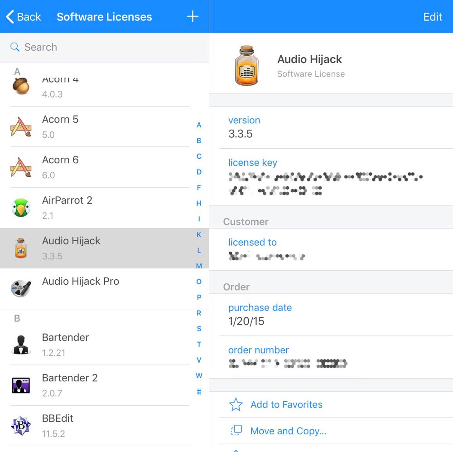The image size is (453, 452).
Task: Open the Acorn 5 app icon
Action: tap(21, 126)
